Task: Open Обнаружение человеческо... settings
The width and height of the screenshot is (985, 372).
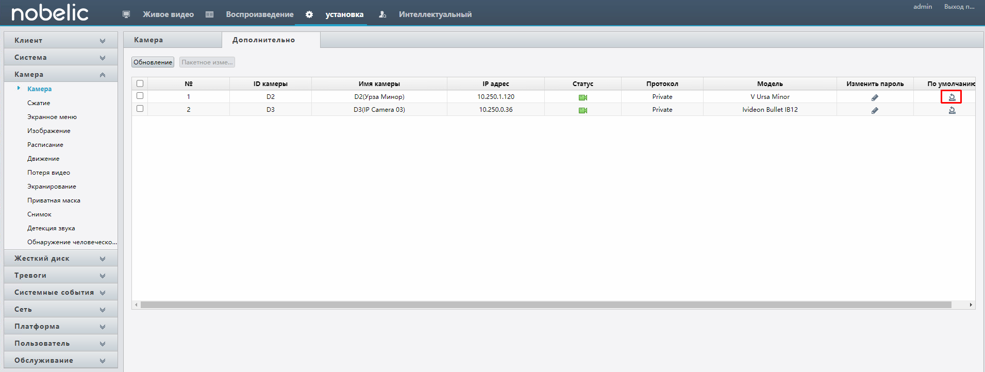Action: [x=72, y=242]
